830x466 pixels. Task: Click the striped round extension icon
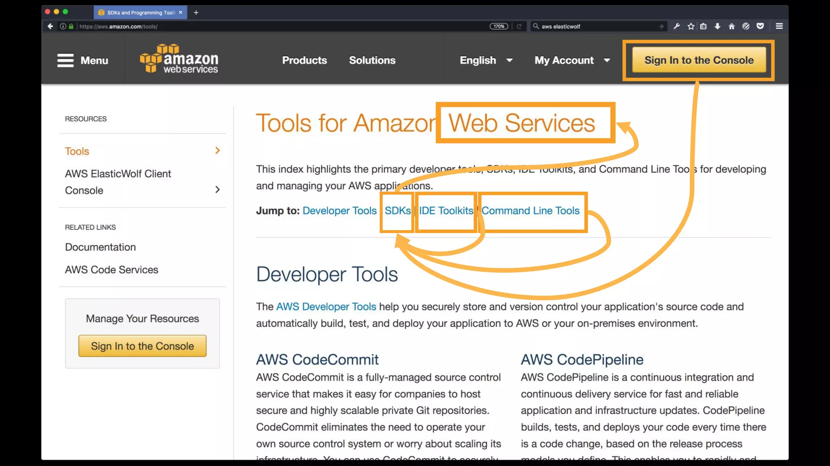pos(746,26)
